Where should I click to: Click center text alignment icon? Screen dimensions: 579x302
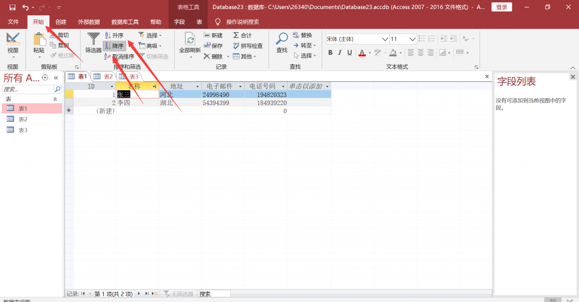[420, 52]
